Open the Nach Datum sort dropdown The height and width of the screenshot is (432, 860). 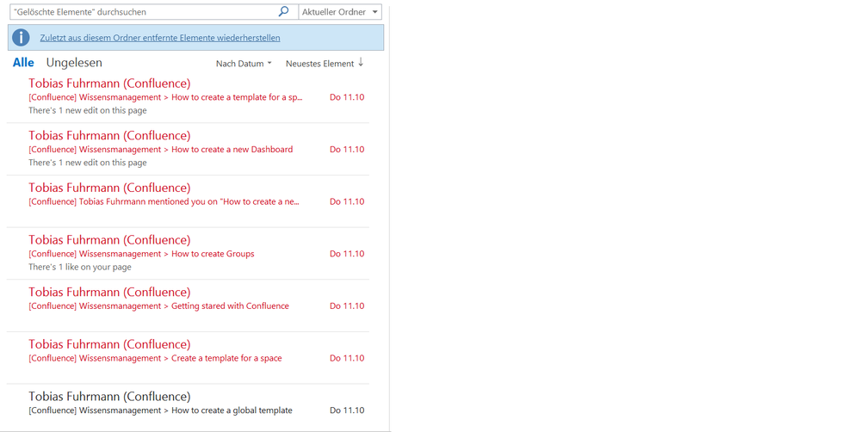pos(244,64)
